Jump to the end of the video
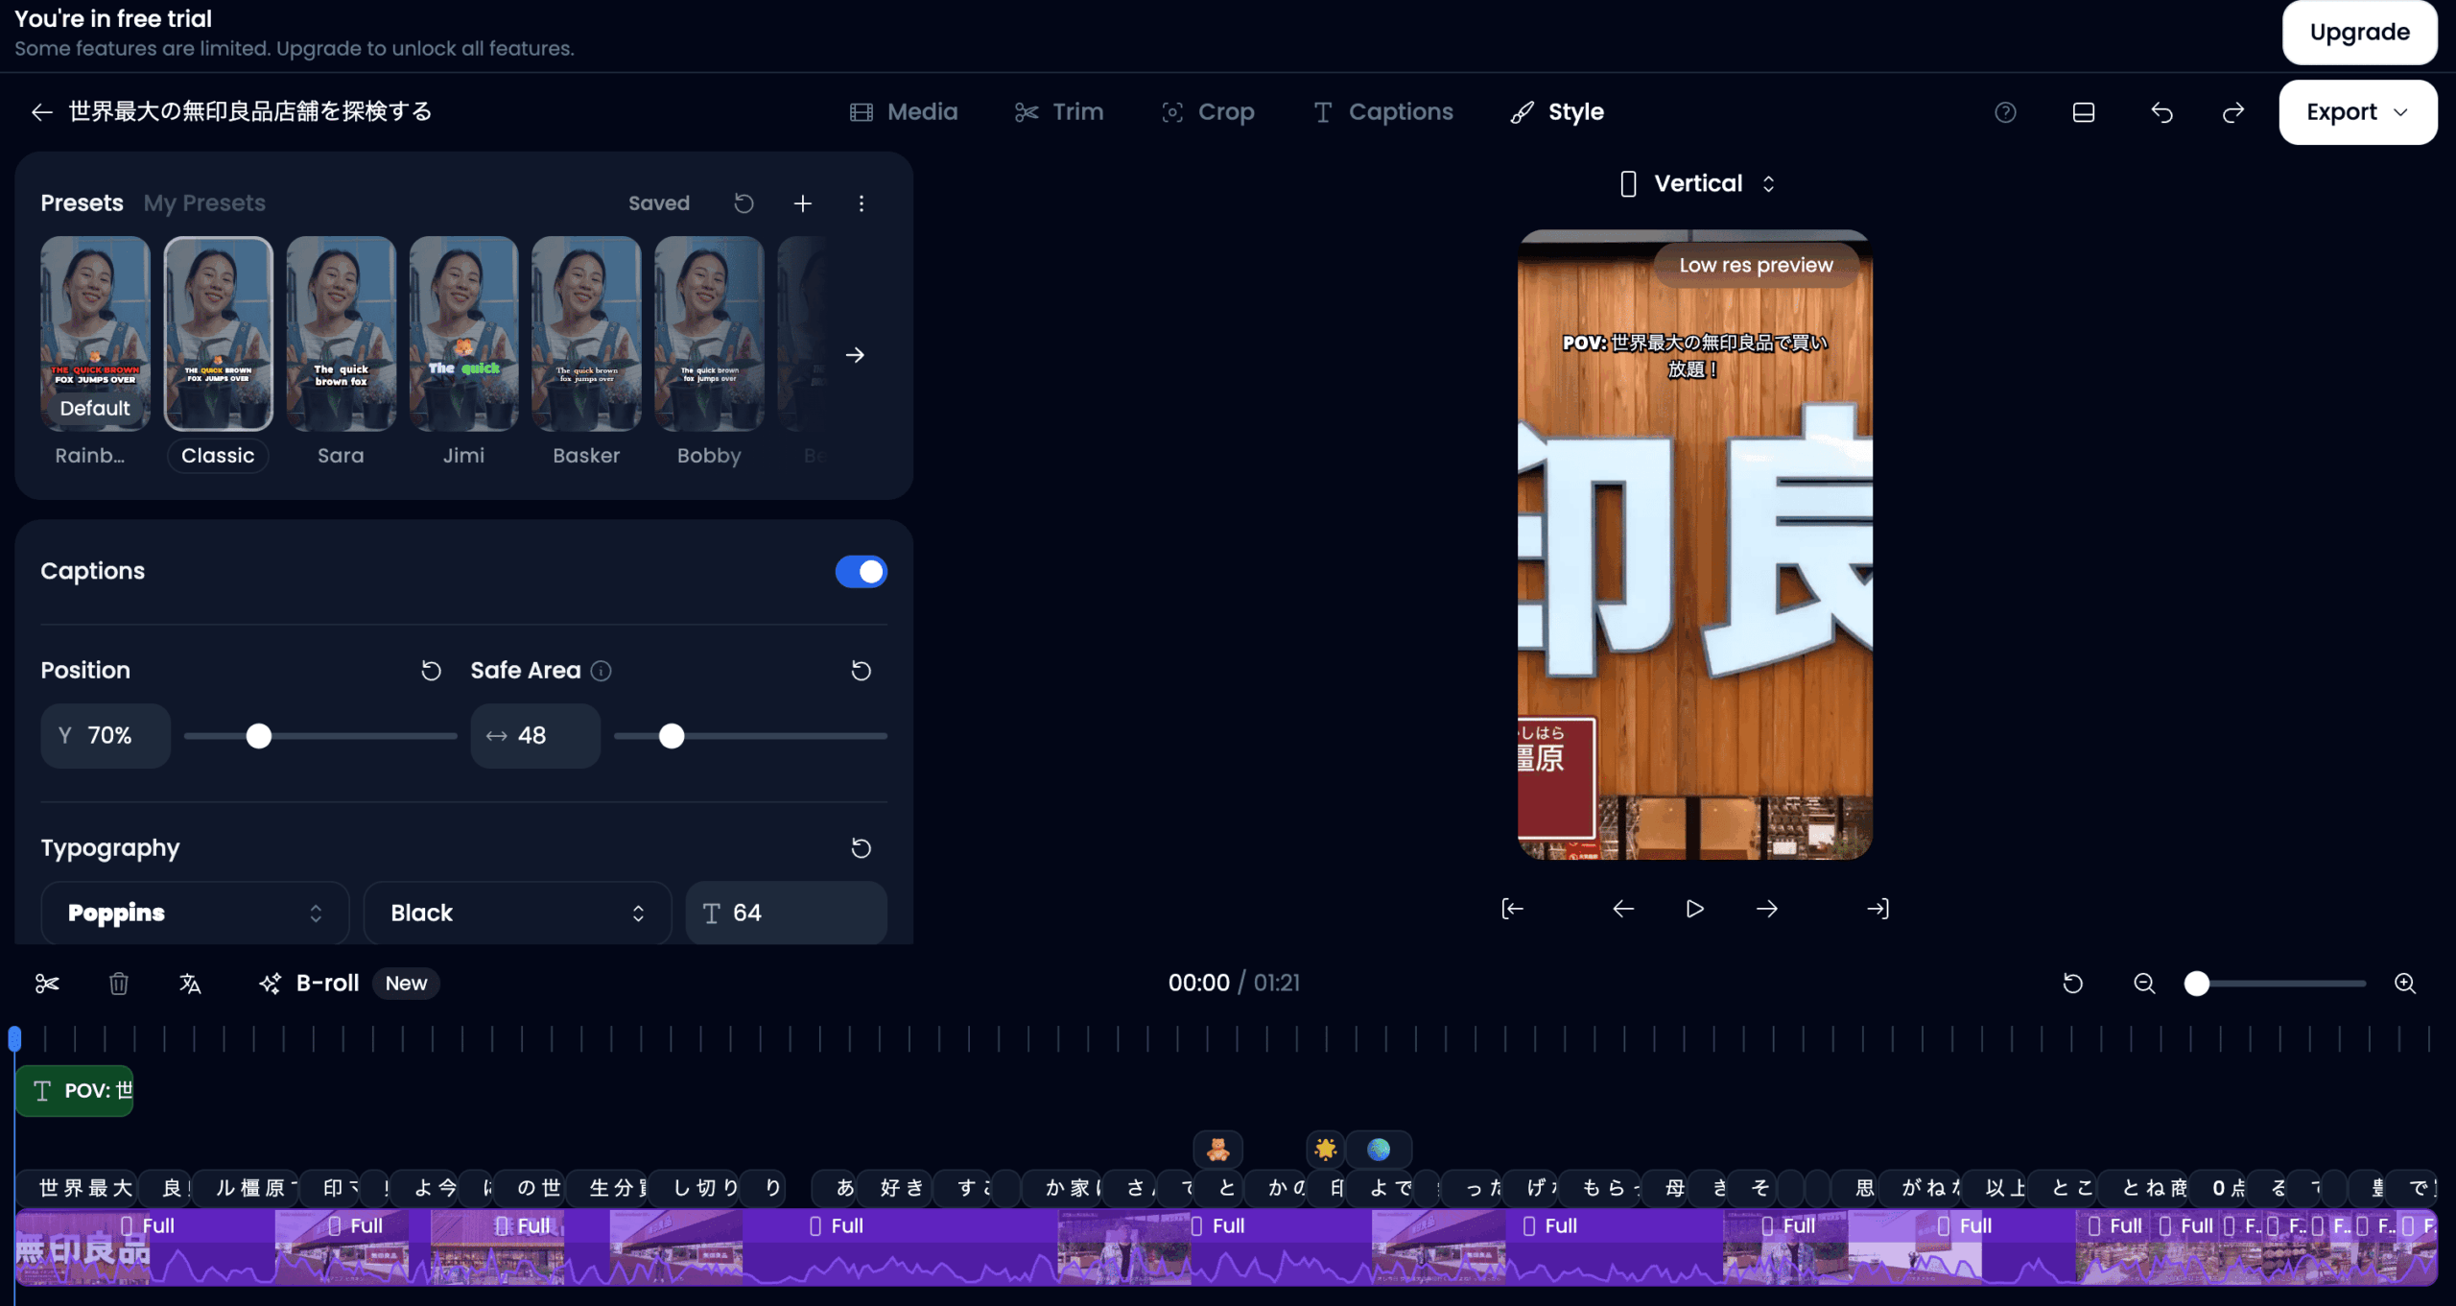The height and width of the screenshot is (1306, 2456). 1877,909
